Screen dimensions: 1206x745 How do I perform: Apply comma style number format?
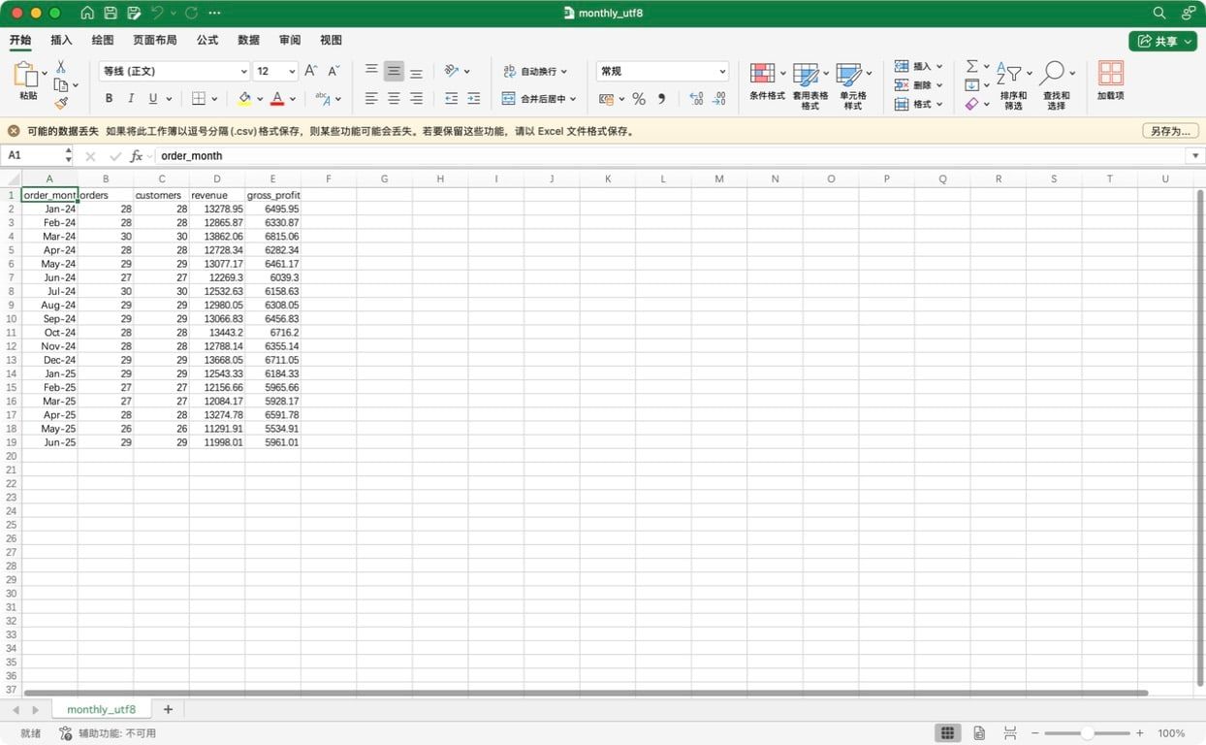pyautogui.click(x=662, y=98)
